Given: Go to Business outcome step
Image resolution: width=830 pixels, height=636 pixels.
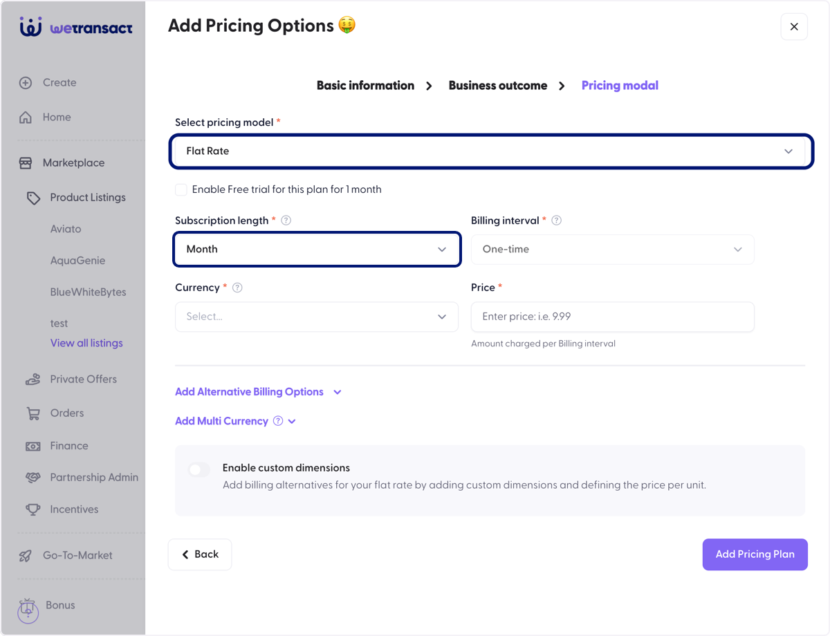Looking at the screenshot, I should click(x=498, y=86).
